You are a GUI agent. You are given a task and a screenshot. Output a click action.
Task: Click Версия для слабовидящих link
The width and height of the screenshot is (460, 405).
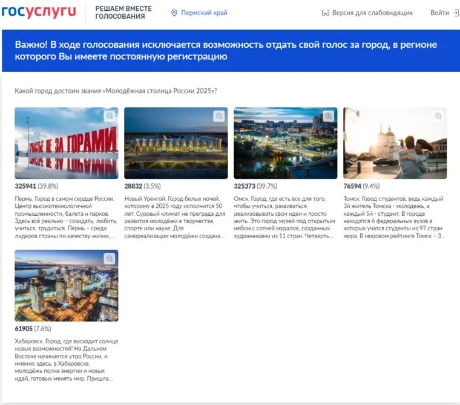pyautogui.click(x=372, y=13)
